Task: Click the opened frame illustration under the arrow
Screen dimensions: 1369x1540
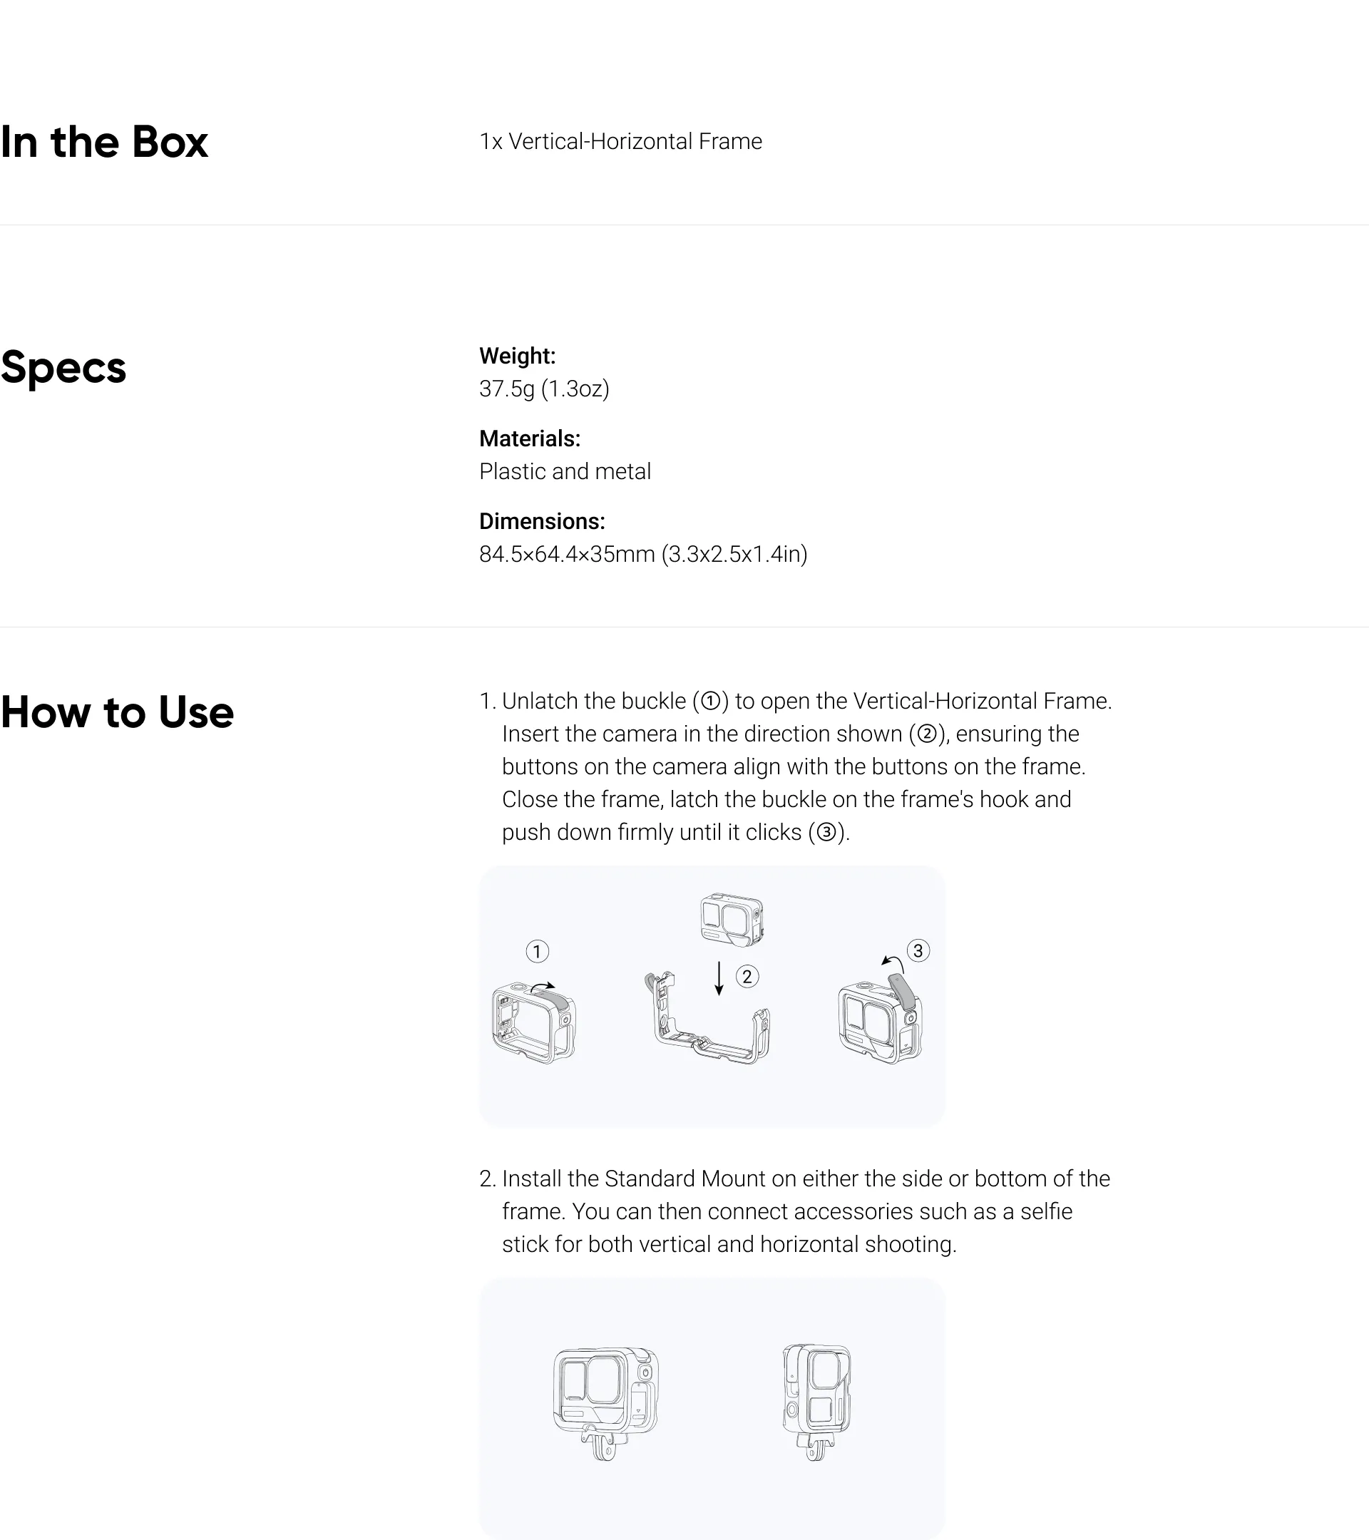Action: (708, 1020)
